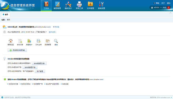Open the 目录管理 folder shortcut

[x=48, y=42]
